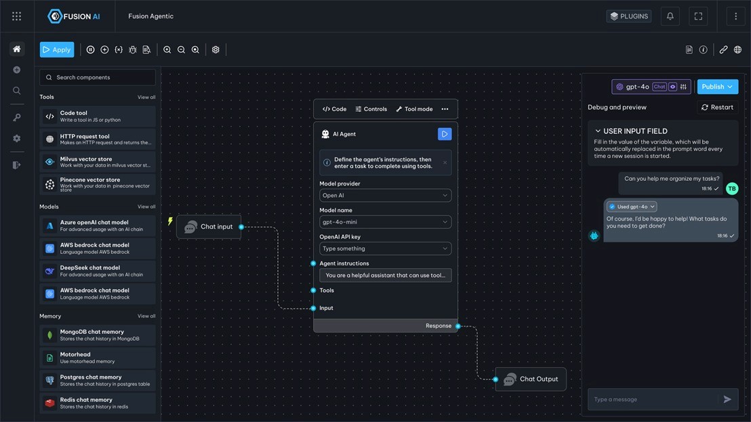Expand the Publish dropdown button

click(x=718, y=87)
